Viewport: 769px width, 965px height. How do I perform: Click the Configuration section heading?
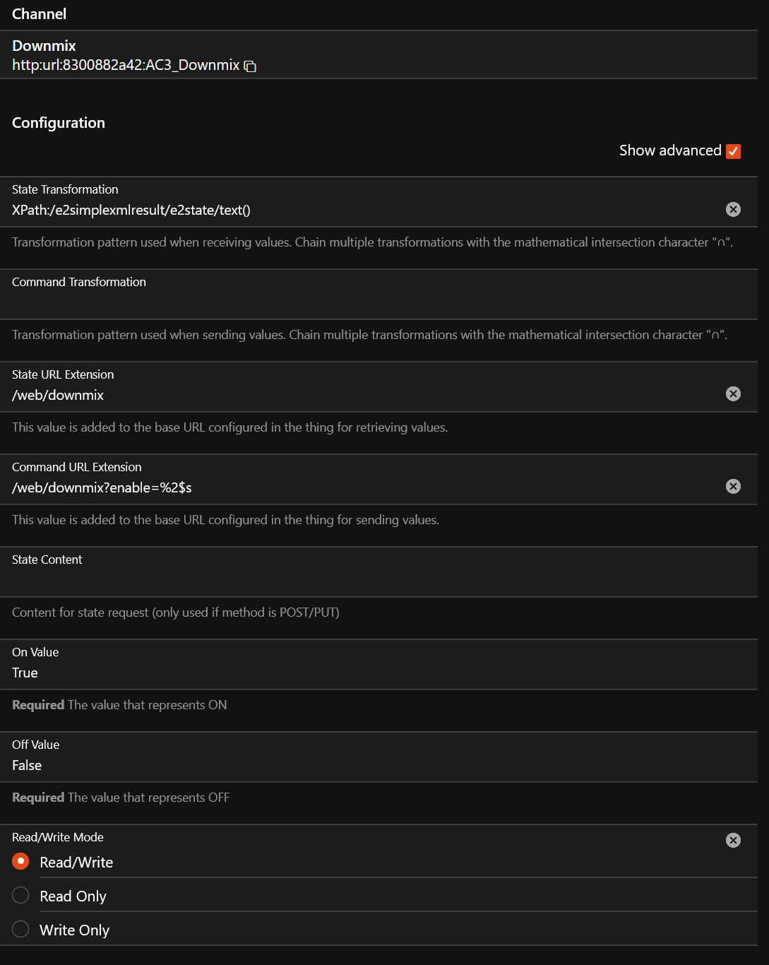tap(59, 123)
